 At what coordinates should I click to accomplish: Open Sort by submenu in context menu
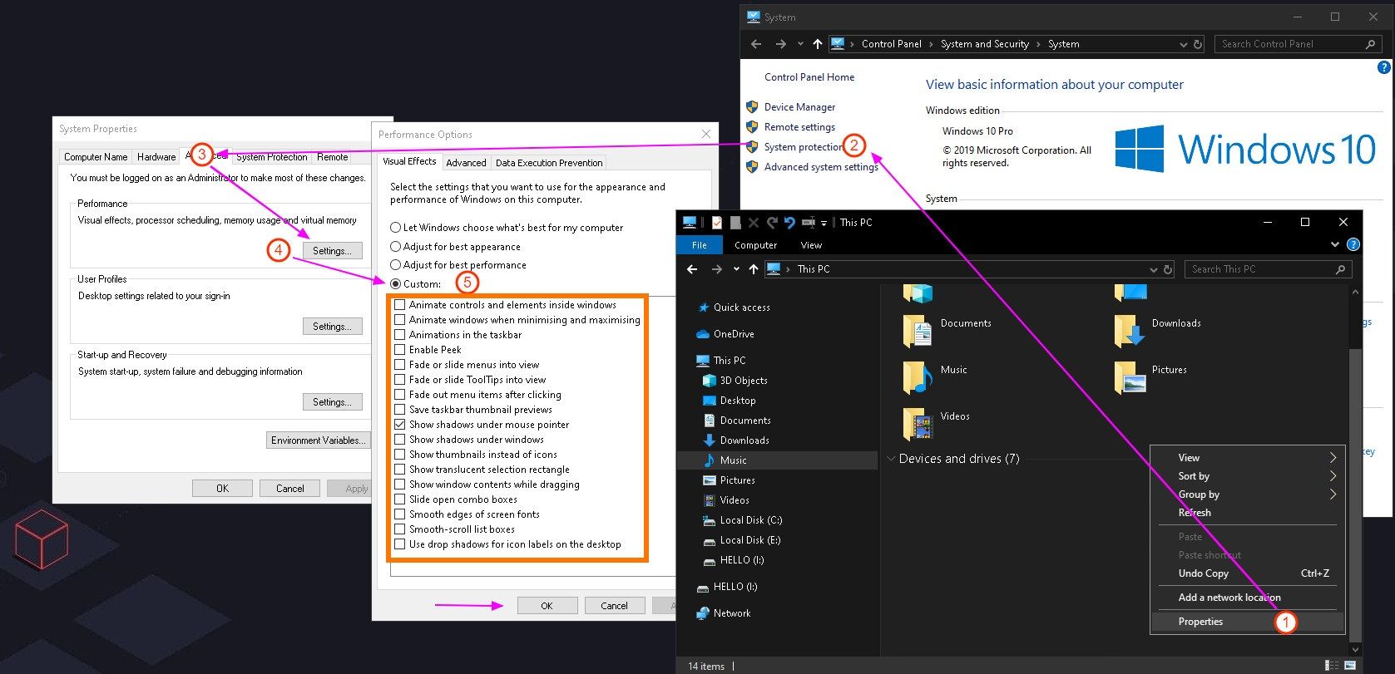[1247, 476]
